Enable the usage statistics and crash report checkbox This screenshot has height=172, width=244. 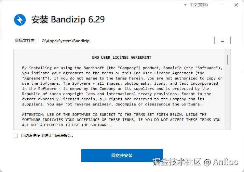point(16,136)
